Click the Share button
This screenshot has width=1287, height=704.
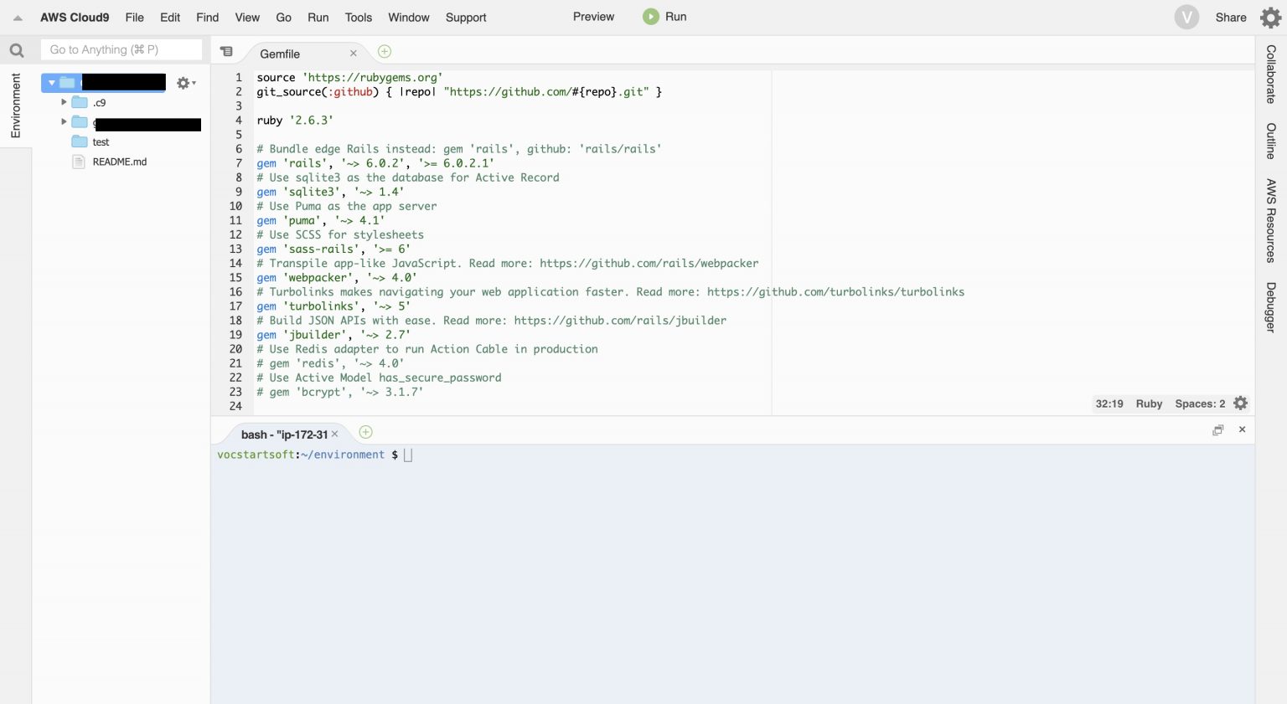pyautogui.click(x=1230, y=18)
